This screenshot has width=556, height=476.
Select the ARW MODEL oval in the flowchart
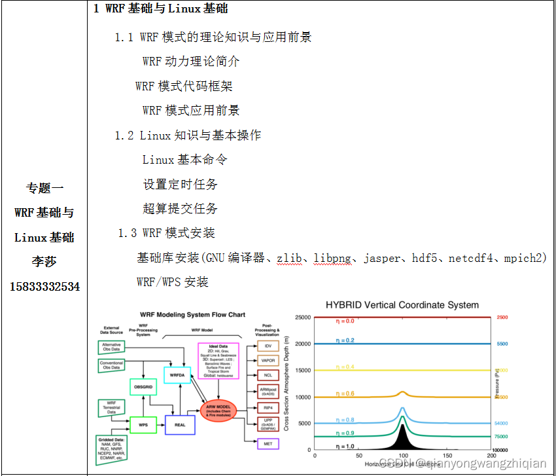(219, 410)
